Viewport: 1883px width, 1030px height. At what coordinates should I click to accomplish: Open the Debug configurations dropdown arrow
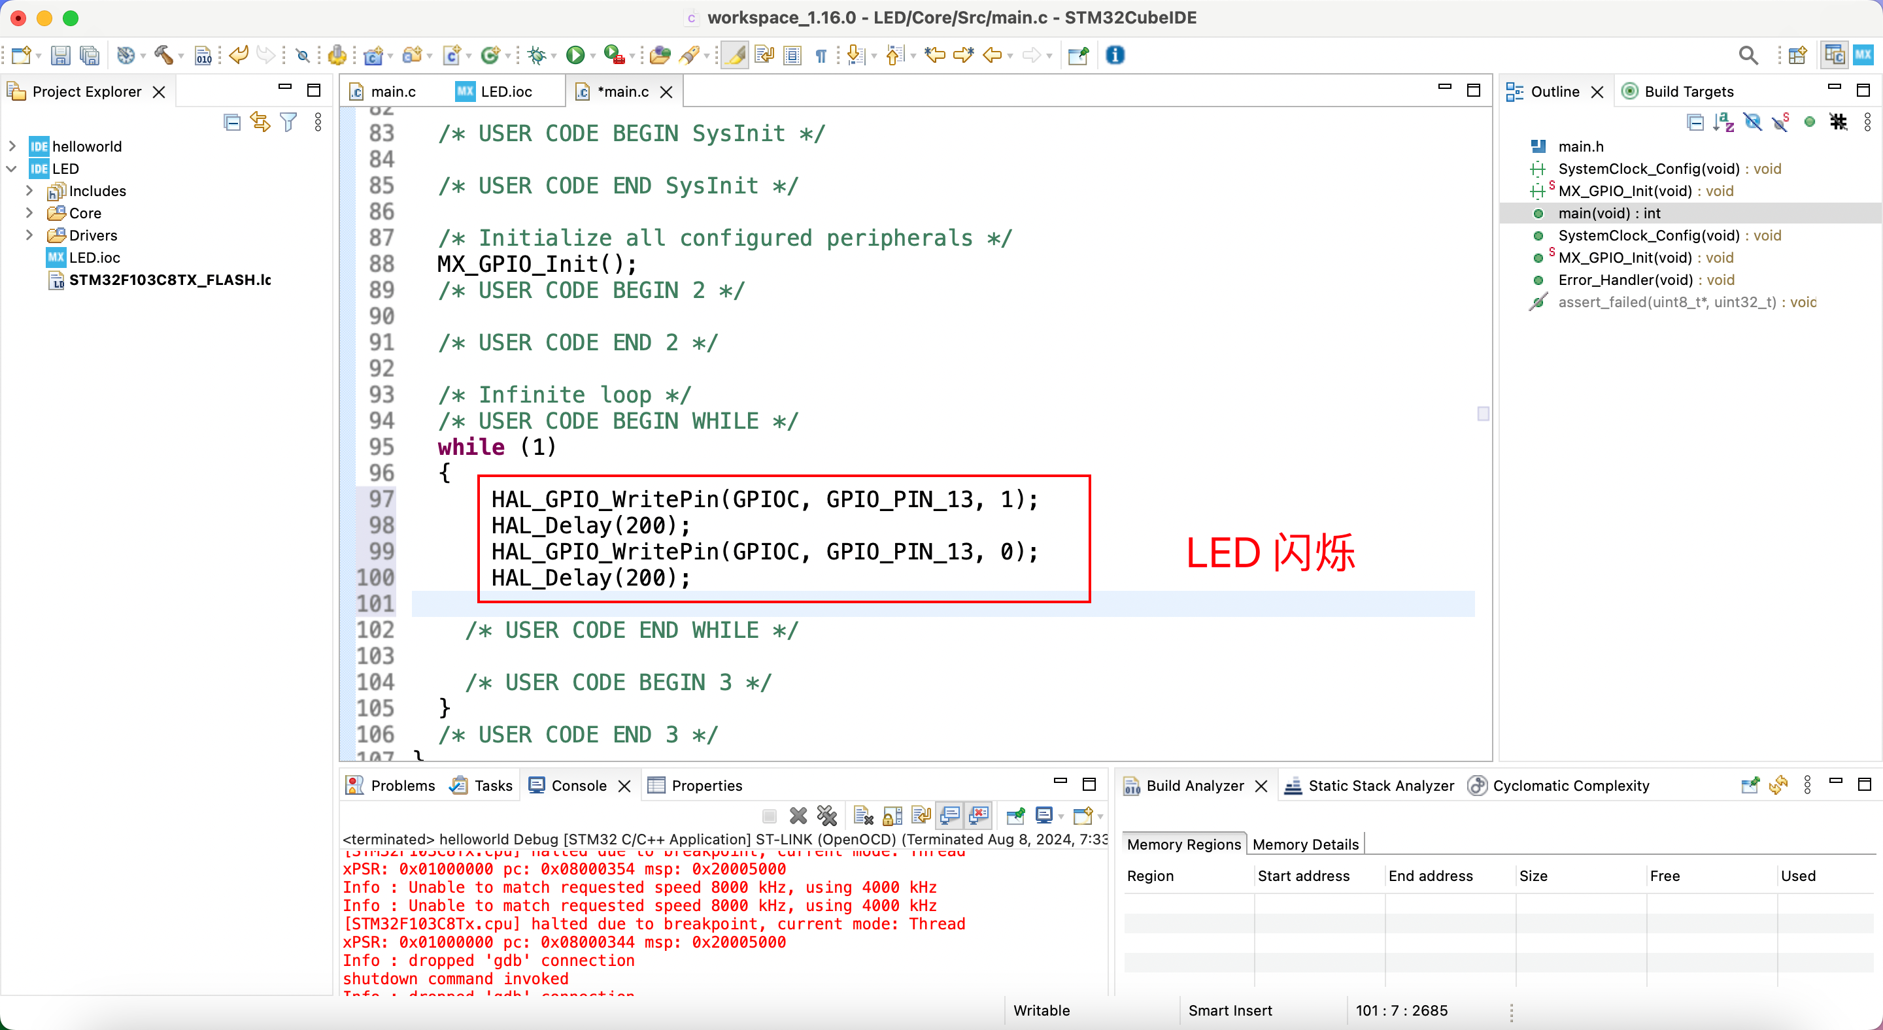(554, 56)
